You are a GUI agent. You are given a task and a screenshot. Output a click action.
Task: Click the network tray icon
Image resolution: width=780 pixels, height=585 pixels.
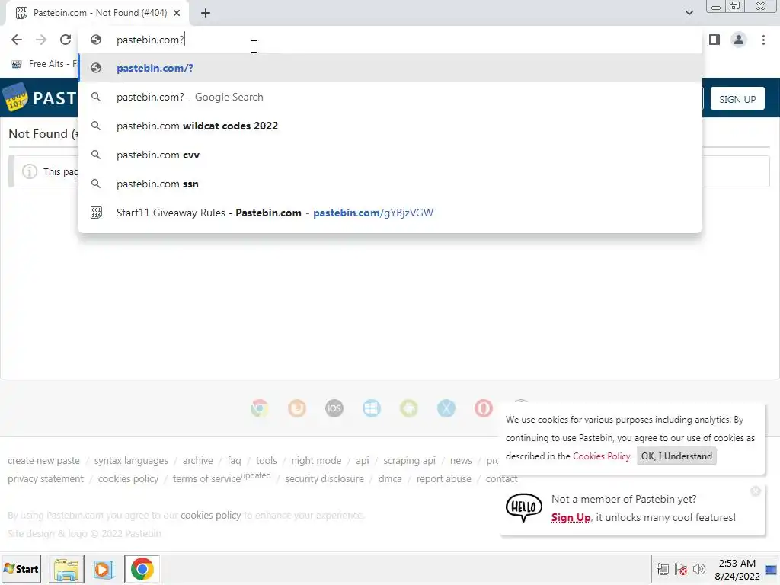[x=663, y=569]
